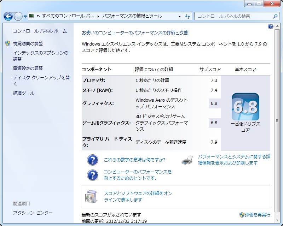Click the blue help question mark icon
This screenshot has height=226, width=283.
[x=271, y=26]
